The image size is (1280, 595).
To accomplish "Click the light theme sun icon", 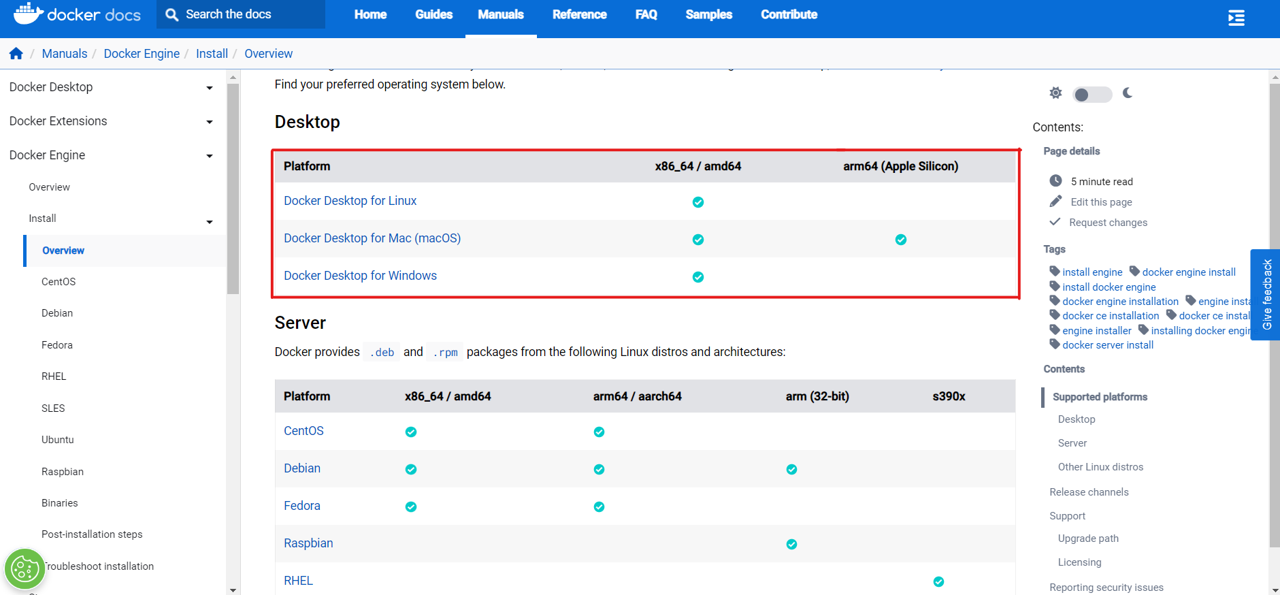I will pos(1055,93).
